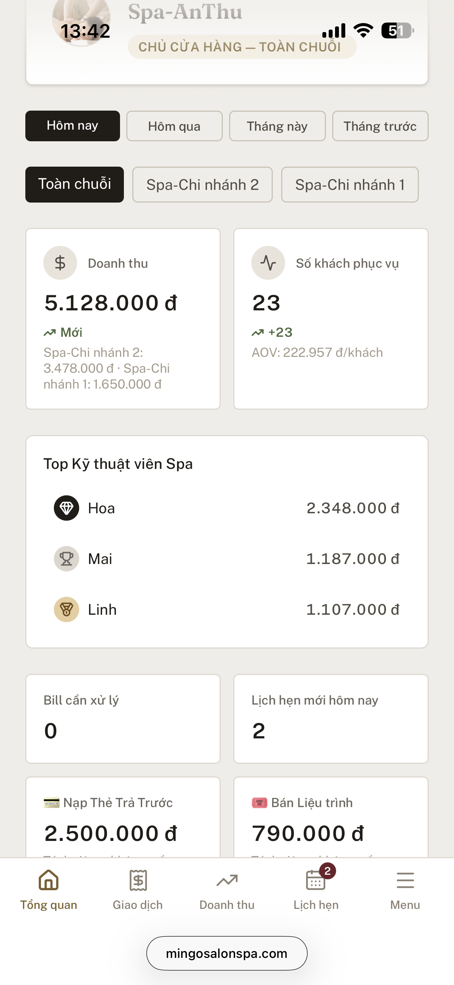The image size is (454, 985).
Task: Tap the medal icon beside Linh
Action: point(67,609)
